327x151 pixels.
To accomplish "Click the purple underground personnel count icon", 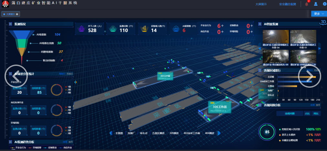I will 82,29.
